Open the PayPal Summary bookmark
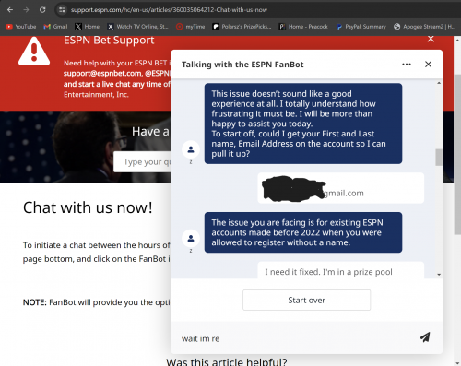Screen dimensions: 461x366 click(x=361, y=27)
